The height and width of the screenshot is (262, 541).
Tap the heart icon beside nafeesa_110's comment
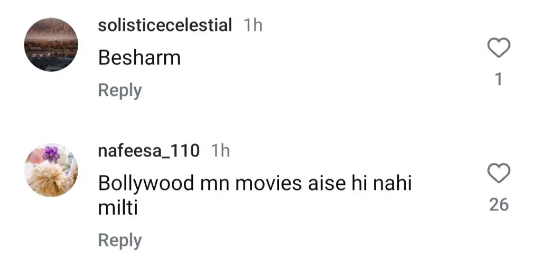pos(499,173)
